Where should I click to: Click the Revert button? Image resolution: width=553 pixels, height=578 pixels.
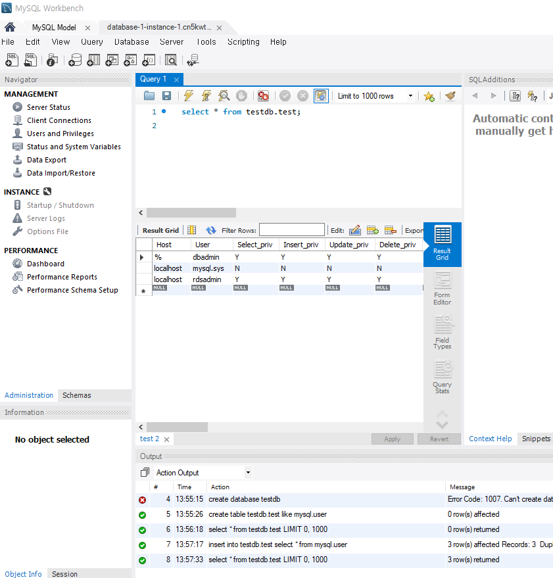[x=439, y=439]
